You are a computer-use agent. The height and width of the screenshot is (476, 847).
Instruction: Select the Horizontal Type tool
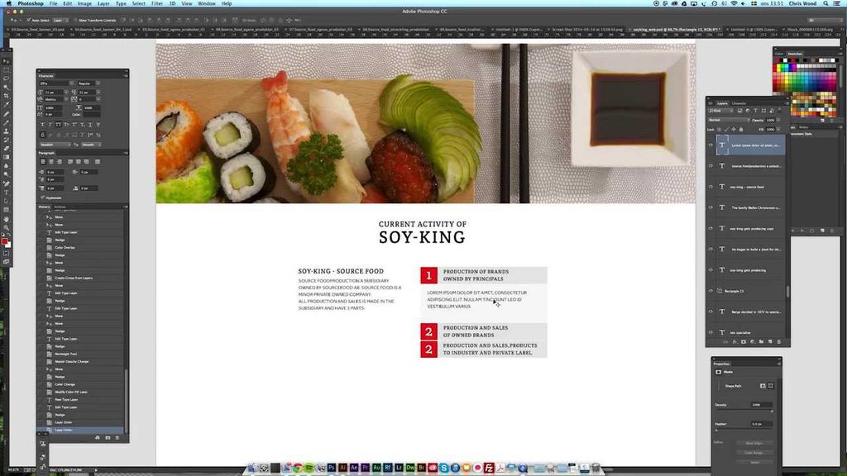[x=4, y=191]
